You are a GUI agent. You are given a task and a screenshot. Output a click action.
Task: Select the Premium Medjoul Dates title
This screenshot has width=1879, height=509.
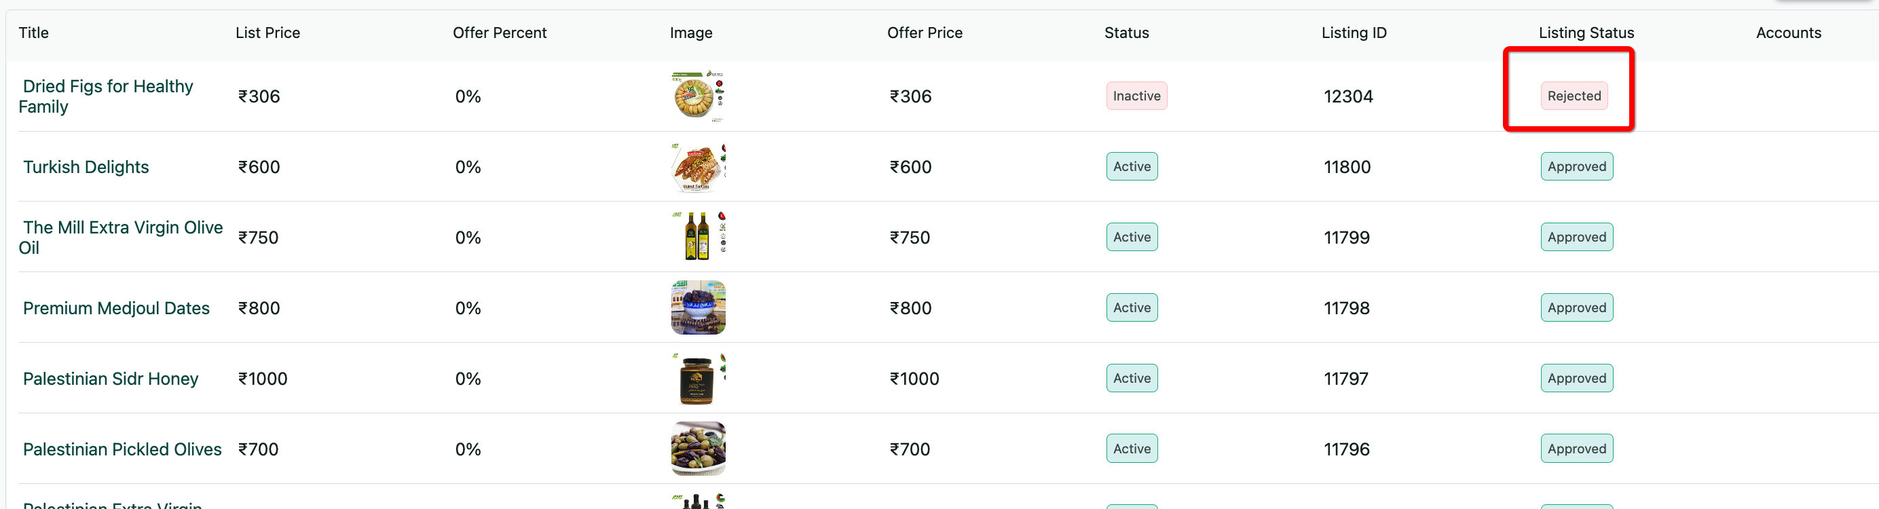116,307
